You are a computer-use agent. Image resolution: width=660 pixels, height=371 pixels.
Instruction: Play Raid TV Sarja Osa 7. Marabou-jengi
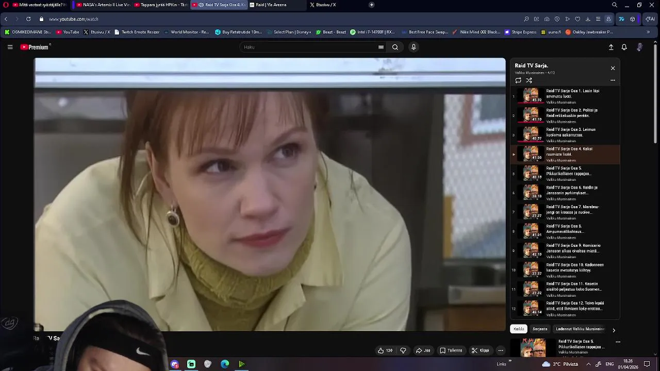(x=565, y=212)
